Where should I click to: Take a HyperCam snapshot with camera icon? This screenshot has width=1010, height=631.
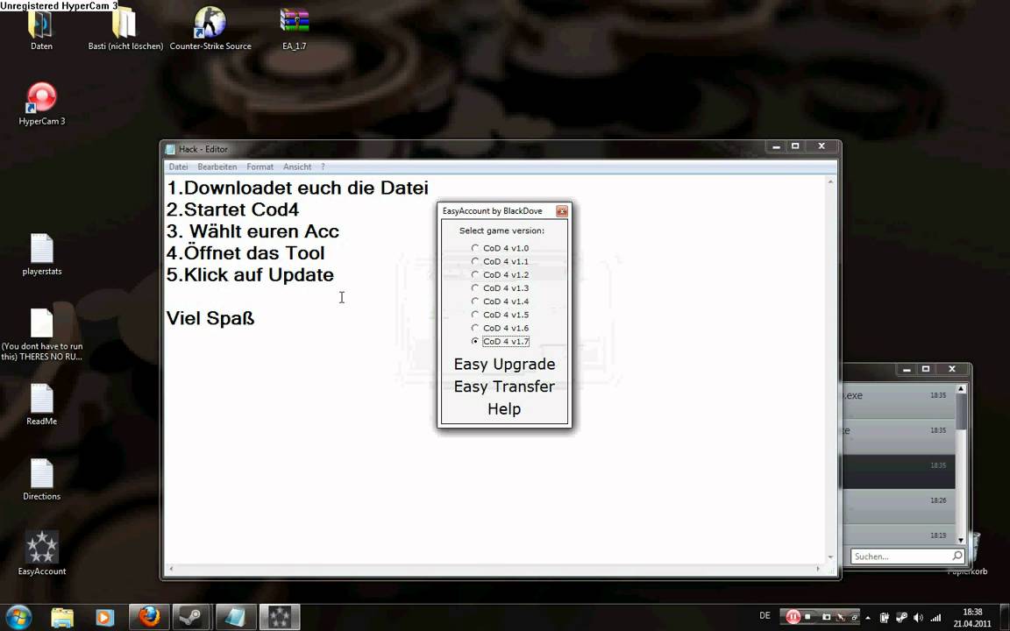(x=826, y=617)
